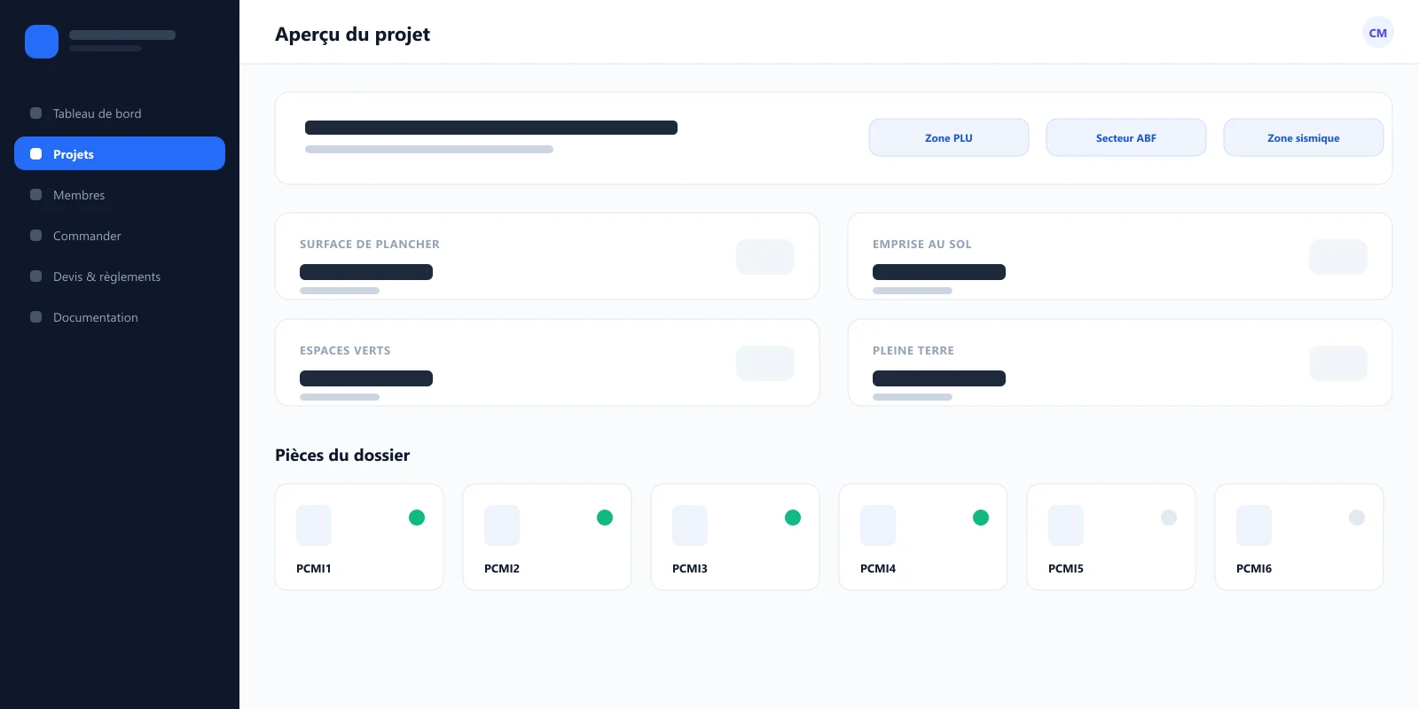Click the PCMI2 document icon
Viewport: 1419px width, 709px height.
pyautogui.click(x=502, y=526)
